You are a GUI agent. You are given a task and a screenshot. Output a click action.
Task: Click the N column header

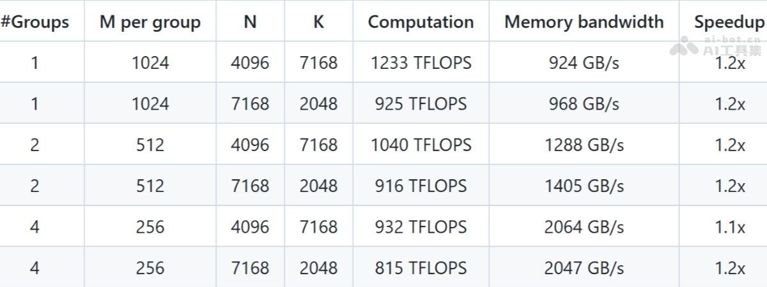pos(250,22)
